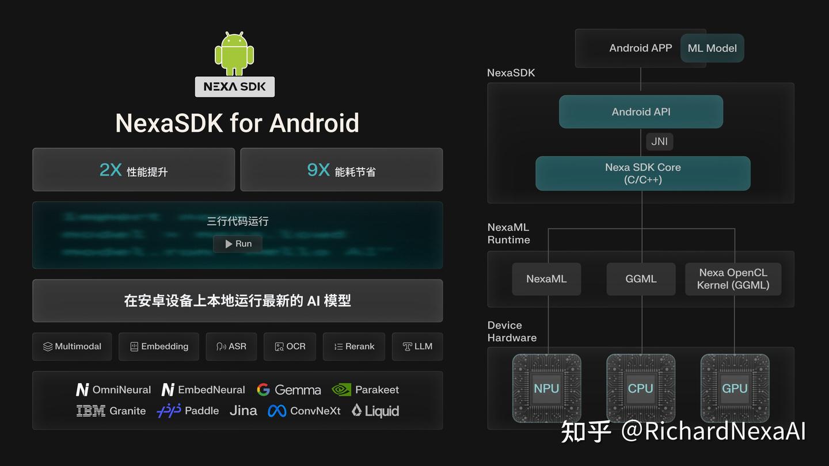Screen dimensions: 829x466
Task: Select the Android APP tab
Action: pyautogui.click(x=640, y=48)
